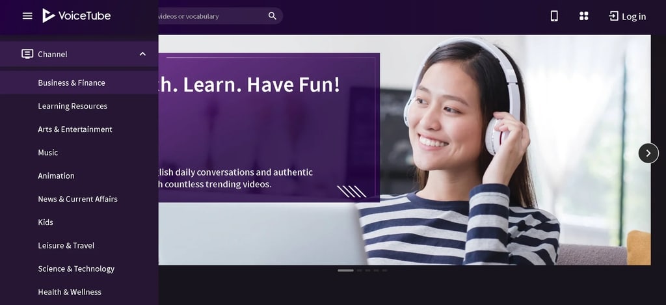Open Kids channel
666x305 pixels.
[x=79, y=222]
